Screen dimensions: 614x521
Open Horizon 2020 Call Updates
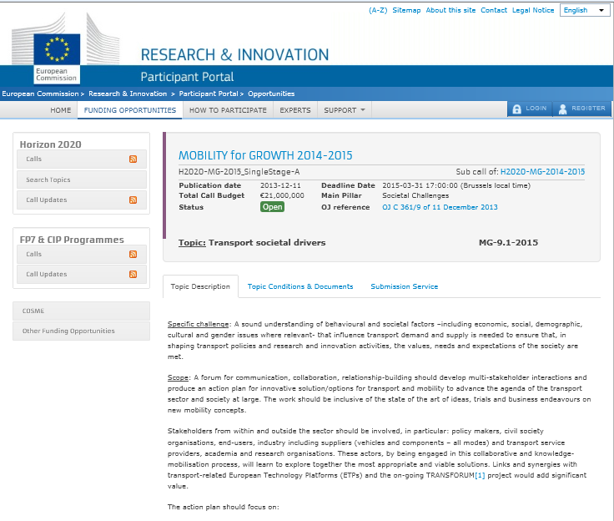coord(82,200)
